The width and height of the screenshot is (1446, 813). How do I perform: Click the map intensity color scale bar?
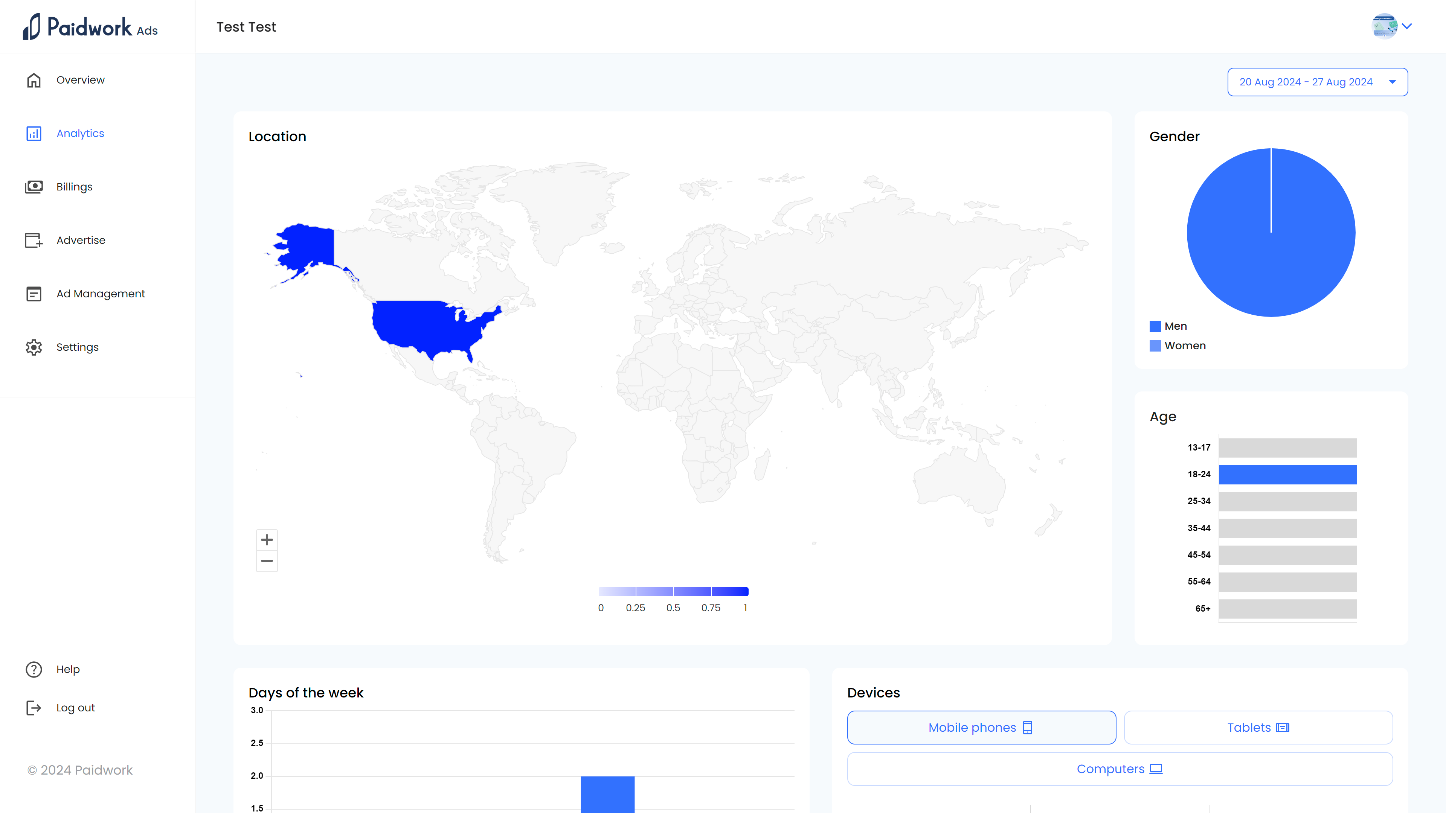[x=673, y=591]
